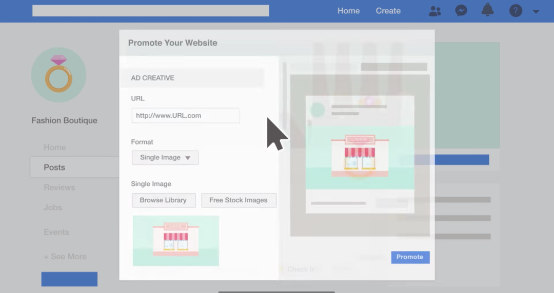Open the Single Image format dropdown
This screenshot has width=554, height=293.
[x=165, y=157]
